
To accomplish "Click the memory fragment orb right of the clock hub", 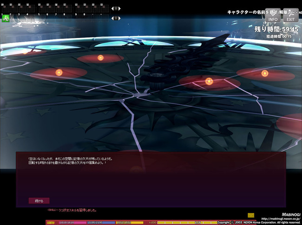I will 209,81.
